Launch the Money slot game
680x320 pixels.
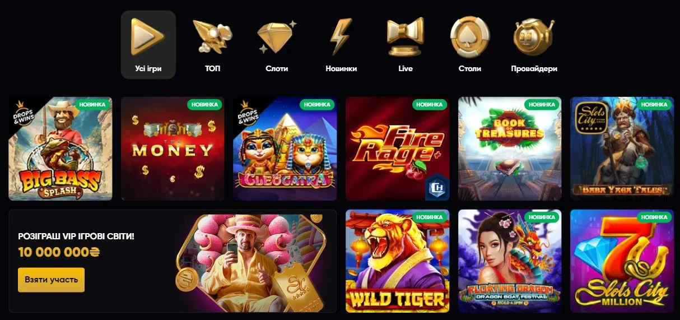pos(173,149)
